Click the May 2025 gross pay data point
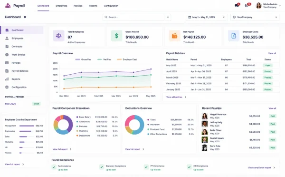This screenshot has height=177, width=285. pos(151,69)
